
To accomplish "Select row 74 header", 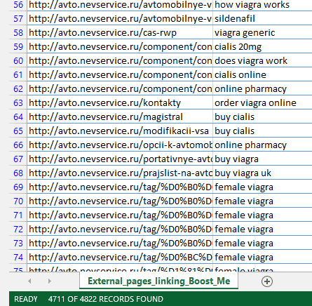I will [x=18, y=258].
